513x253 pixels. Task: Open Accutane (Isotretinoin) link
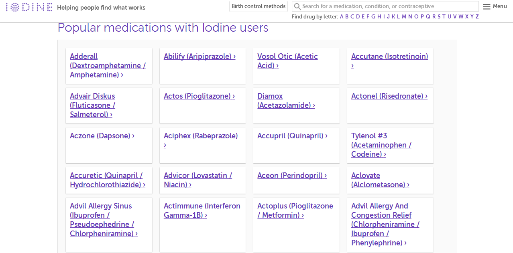pyautogui.click(x=389, y=57)
